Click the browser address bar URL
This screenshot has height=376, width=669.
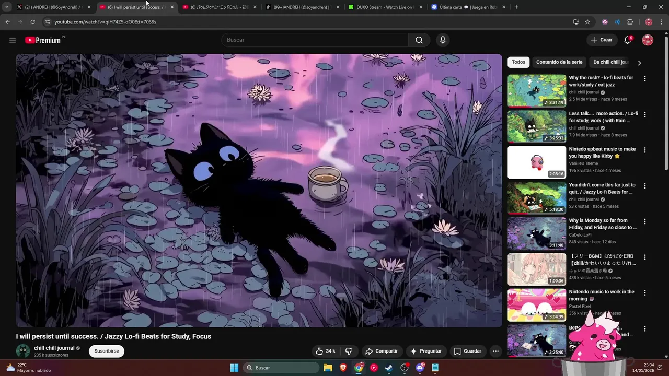(x=106, y=22)
